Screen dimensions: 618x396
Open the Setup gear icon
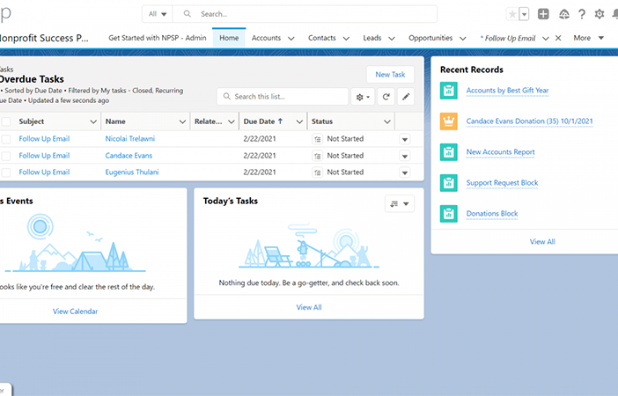coord(600,14)
